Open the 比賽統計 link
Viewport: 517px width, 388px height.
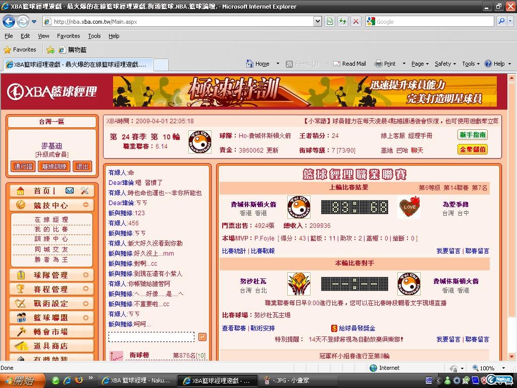(x=234, y=251)
